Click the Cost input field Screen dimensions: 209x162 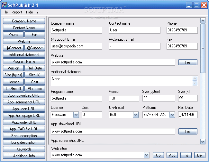(92, 115)
